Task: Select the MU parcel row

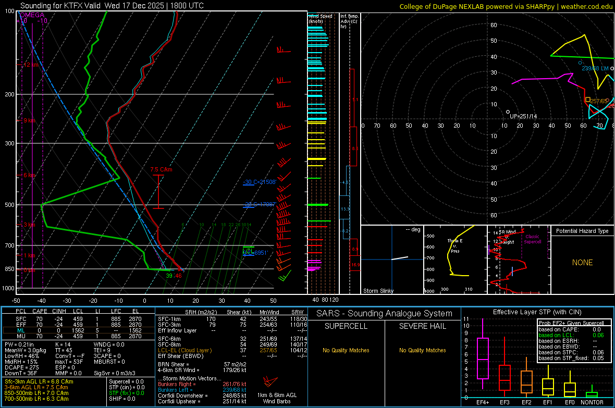Action: (x=78, y=336)
